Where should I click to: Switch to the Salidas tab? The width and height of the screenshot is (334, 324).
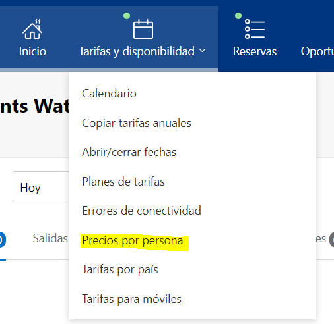pyautogui.click(x=50, y=238)
